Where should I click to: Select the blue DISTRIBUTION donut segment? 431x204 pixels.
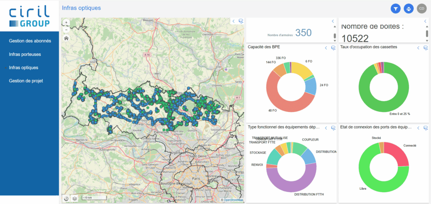coord(309,157)
